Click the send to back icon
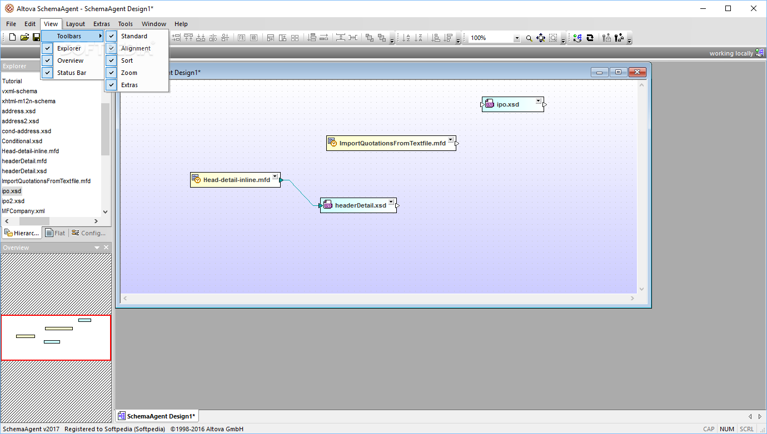This screenshot has width=767, height=434. (382, 38)
